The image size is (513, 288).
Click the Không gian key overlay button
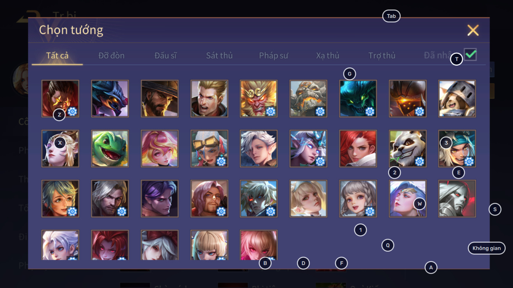pyautogui.click(x=487, y=248)
